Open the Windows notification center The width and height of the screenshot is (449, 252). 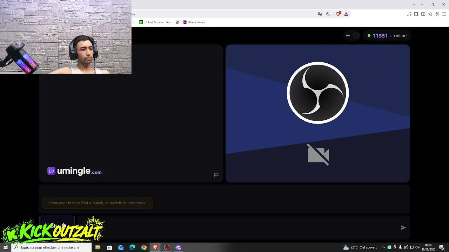[442, 247]
